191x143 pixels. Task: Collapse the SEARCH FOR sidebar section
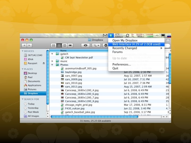click(x=23, y=99)
